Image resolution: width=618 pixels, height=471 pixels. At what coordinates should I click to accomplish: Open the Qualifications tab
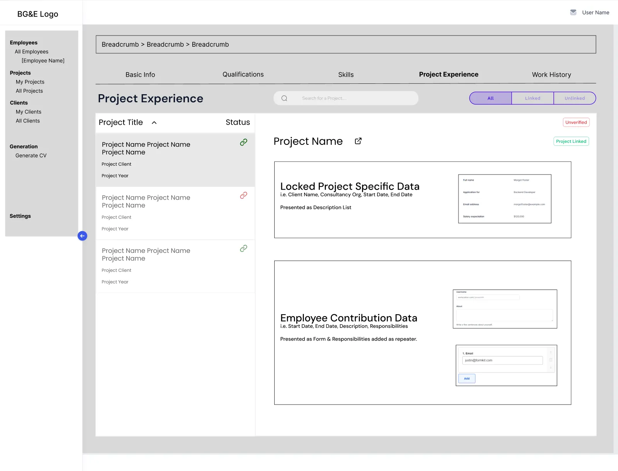click(243, 75)
